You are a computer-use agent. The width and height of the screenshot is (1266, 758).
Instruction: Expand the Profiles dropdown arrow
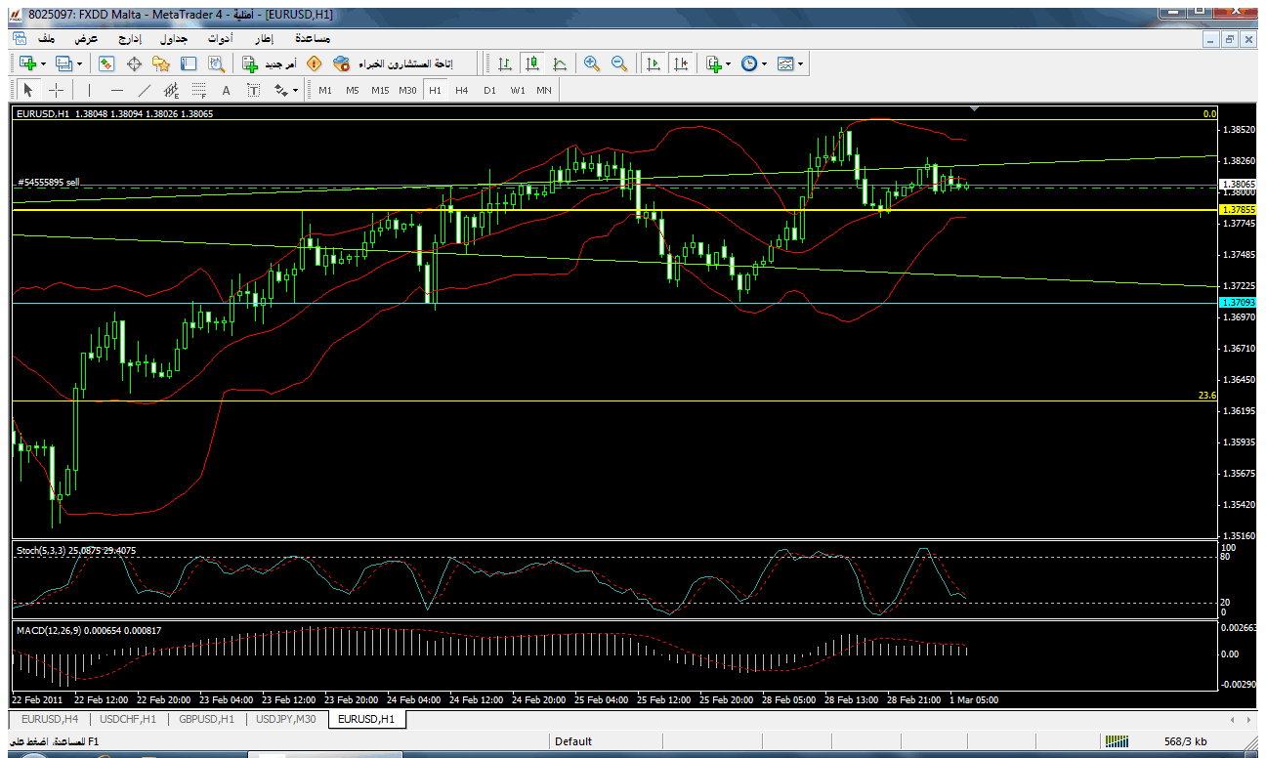[80, 63]
